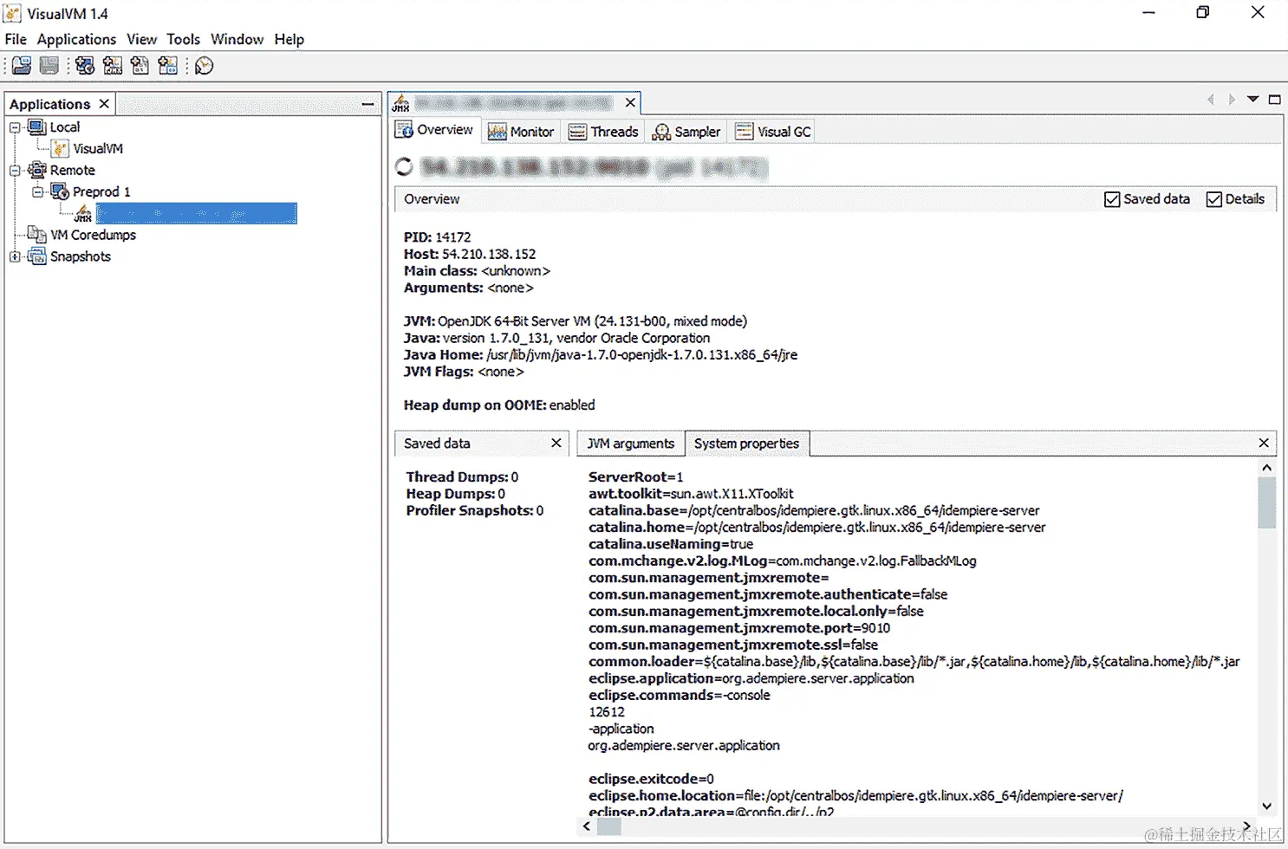Click the scroll down arrow in properties
Viewport: 1288px width, 849px height.
(1266, 806)
